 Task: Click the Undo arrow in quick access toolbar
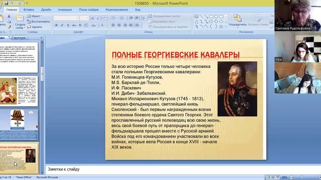(12, 3)
